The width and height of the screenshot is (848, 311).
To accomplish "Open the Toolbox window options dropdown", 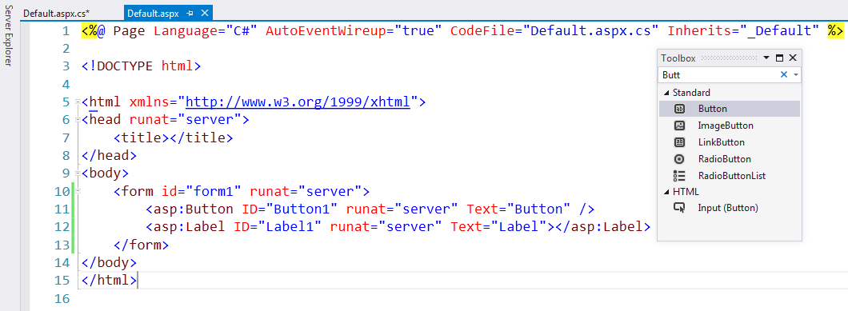I will tap(766, 58).
